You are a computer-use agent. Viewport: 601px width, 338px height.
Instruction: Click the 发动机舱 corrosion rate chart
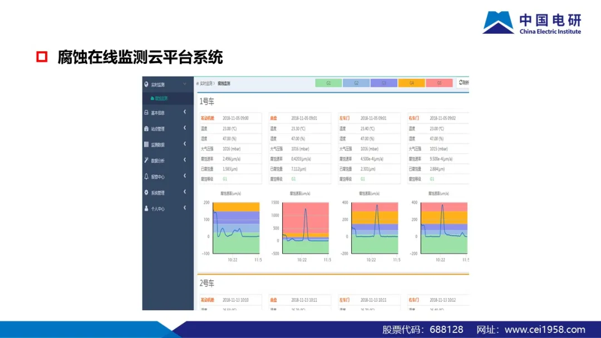(x=230, y=227)
